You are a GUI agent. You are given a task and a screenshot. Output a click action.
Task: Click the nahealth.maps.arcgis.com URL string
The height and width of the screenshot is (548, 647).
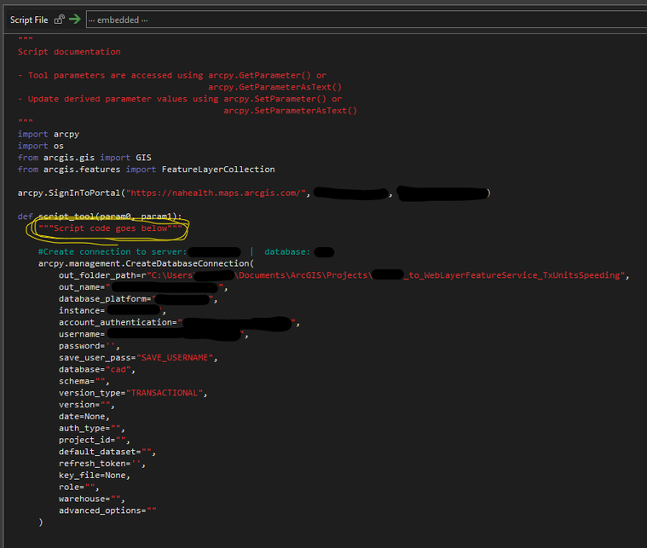point(216,193)
